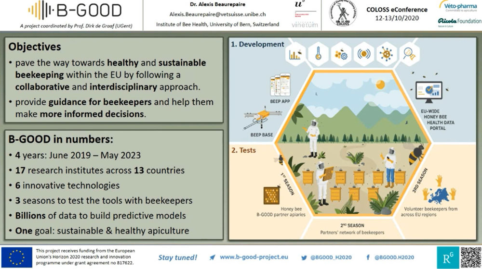
Task: Click '4 years: June 2019 – May 2023'
Action: click(x=78, y=155)
